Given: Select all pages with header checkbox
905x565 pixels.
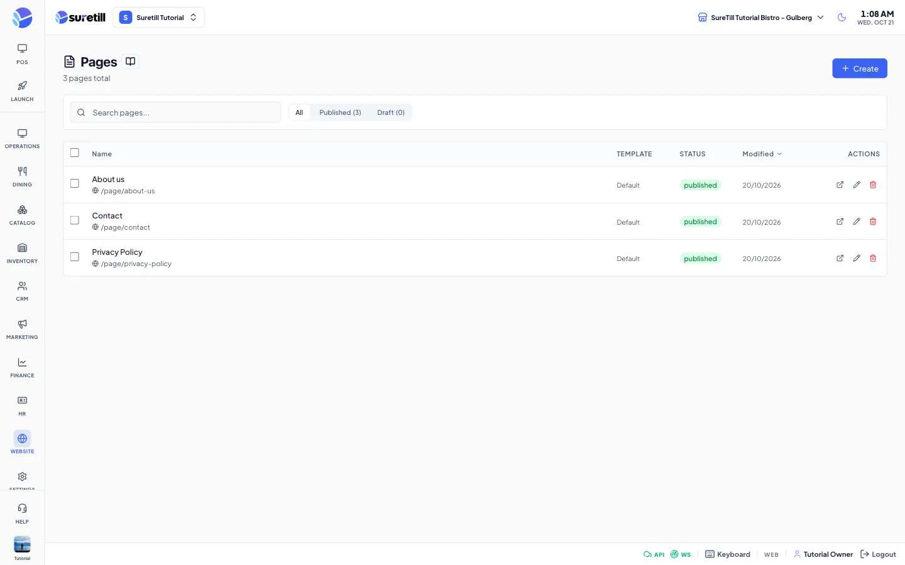Looking at the screenshot, I should [x=75, y=153].
